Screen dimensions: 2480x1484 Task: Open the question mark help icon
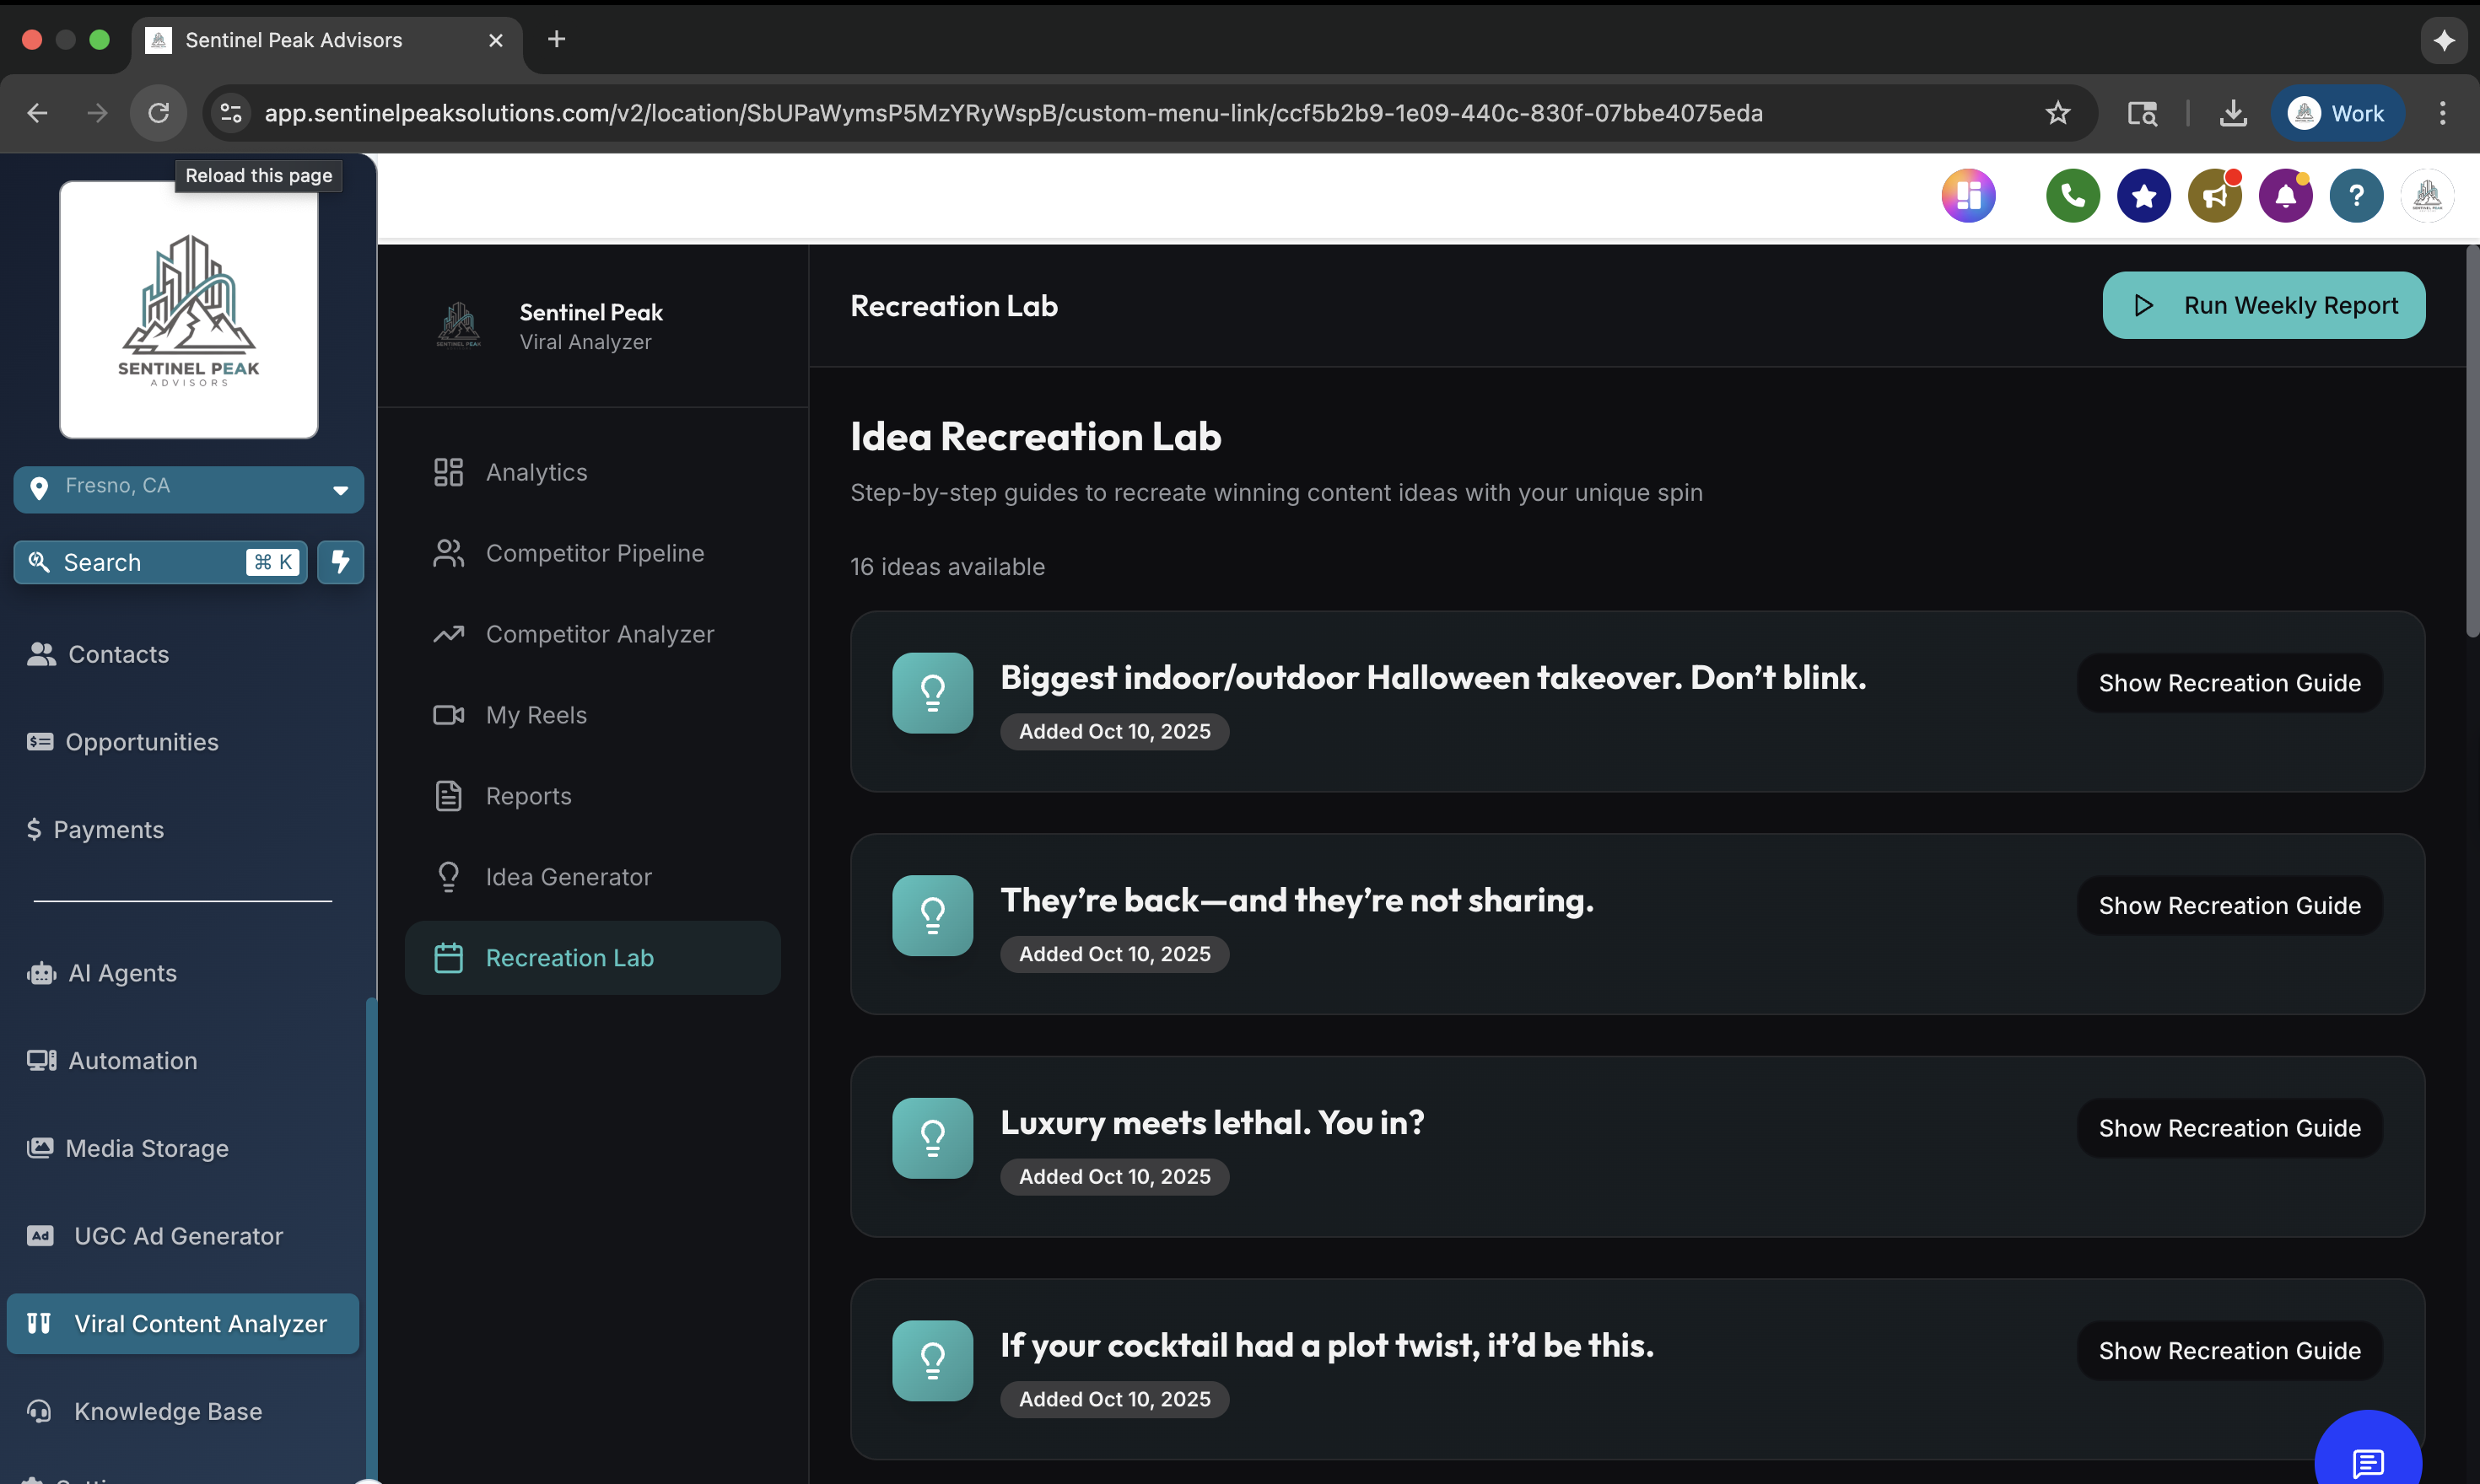coord(2356,196)
